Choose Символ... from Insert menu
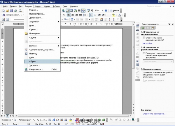 click(42, 29)
